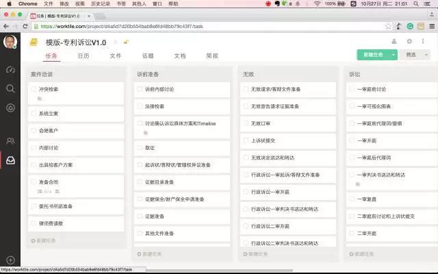The image size is (438, 274).
Task: Click the 诉前准备 list header
Action: click(x=148, y=74)
